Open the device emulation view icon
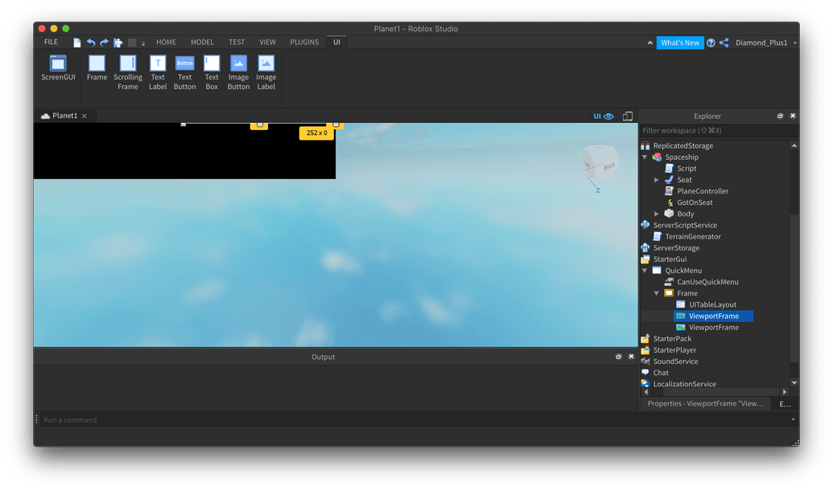833x490 pixels. (x=628, y=116)
